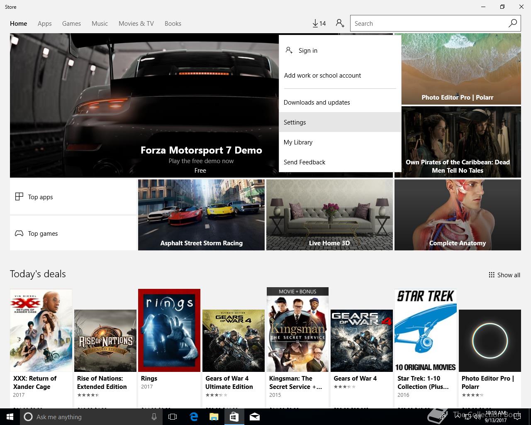Open the XXX: Return of Xander Cage poster
Image resolution: width=531 pixels, height=425 pixels.
point(41,330)
